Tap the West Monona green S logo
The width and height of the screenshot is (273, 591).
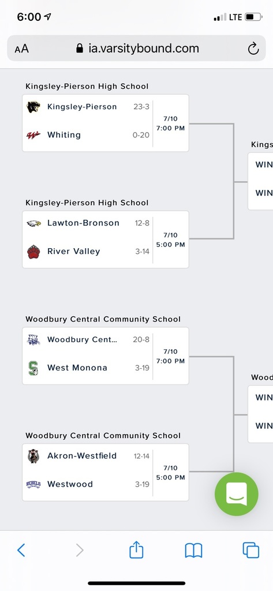(33, 368)
